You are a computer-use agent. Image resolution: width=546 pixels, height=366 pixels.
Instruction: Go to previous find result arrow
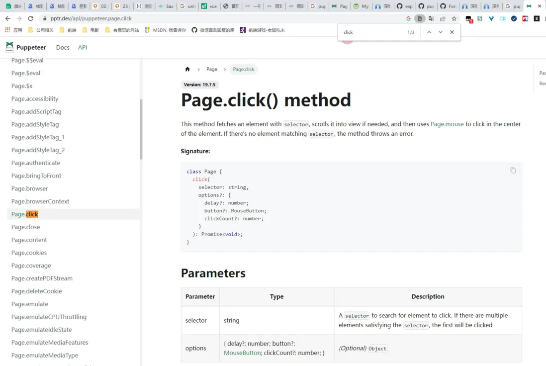(x=429, y=32)
